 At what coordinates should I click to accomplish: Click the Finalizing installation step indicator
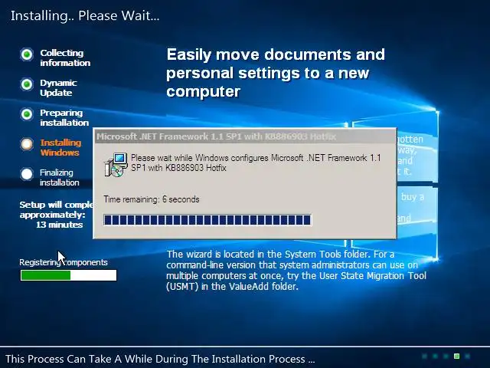[27, 174]
